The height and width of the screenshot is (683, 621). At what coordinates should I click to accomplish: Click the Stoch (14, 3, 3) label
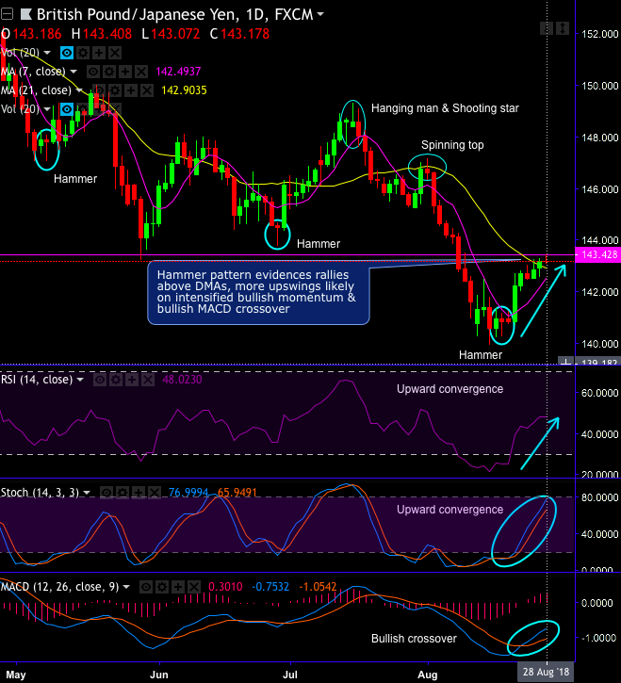[x=40, y=493]
